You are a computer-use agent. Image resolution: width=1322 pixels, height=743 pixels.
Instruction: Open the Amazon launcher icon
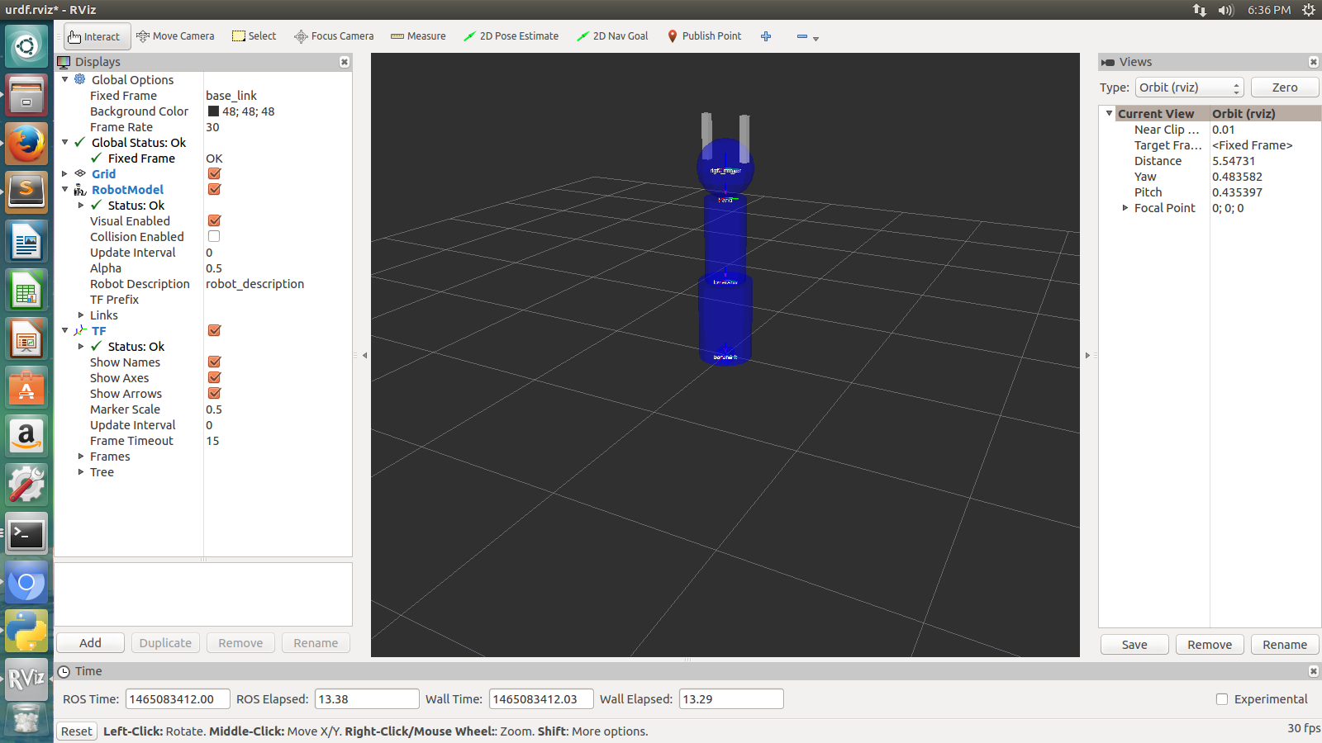[x=26, y=436]
